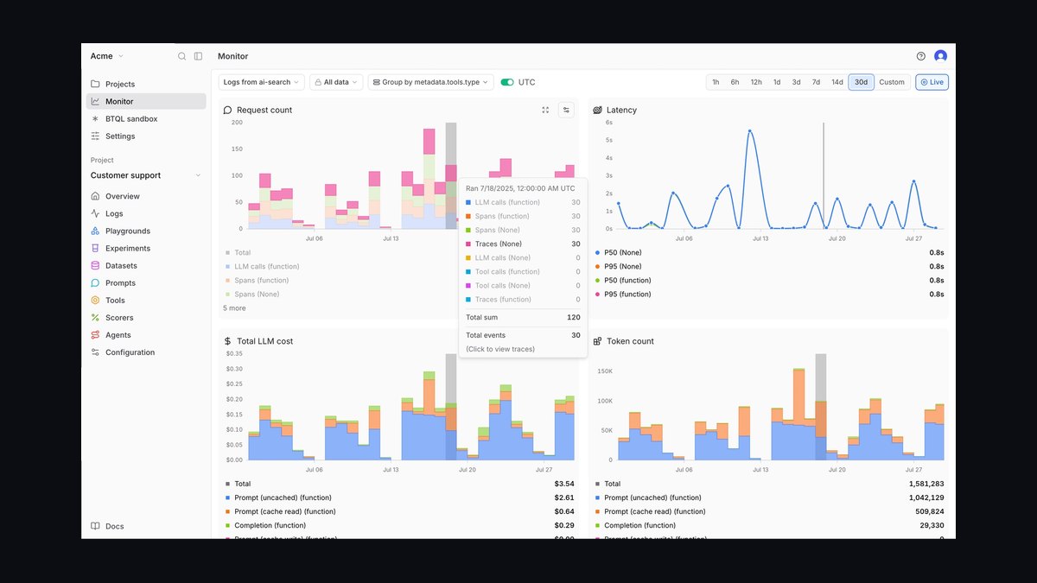Open the All data filter dropdown
This screenshot has width=1037, height=583.
335,82
